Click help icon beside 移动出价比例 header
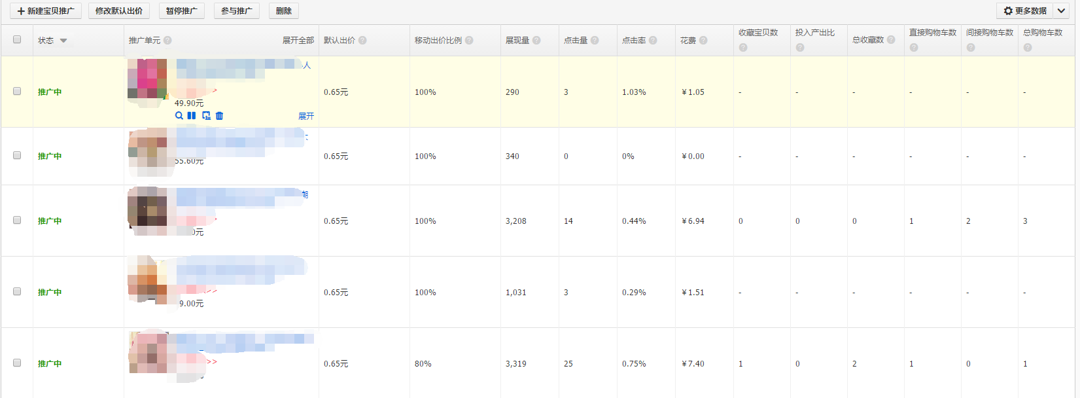The height and width of the screenshot is (398, 1080). (x=469, y=41)
